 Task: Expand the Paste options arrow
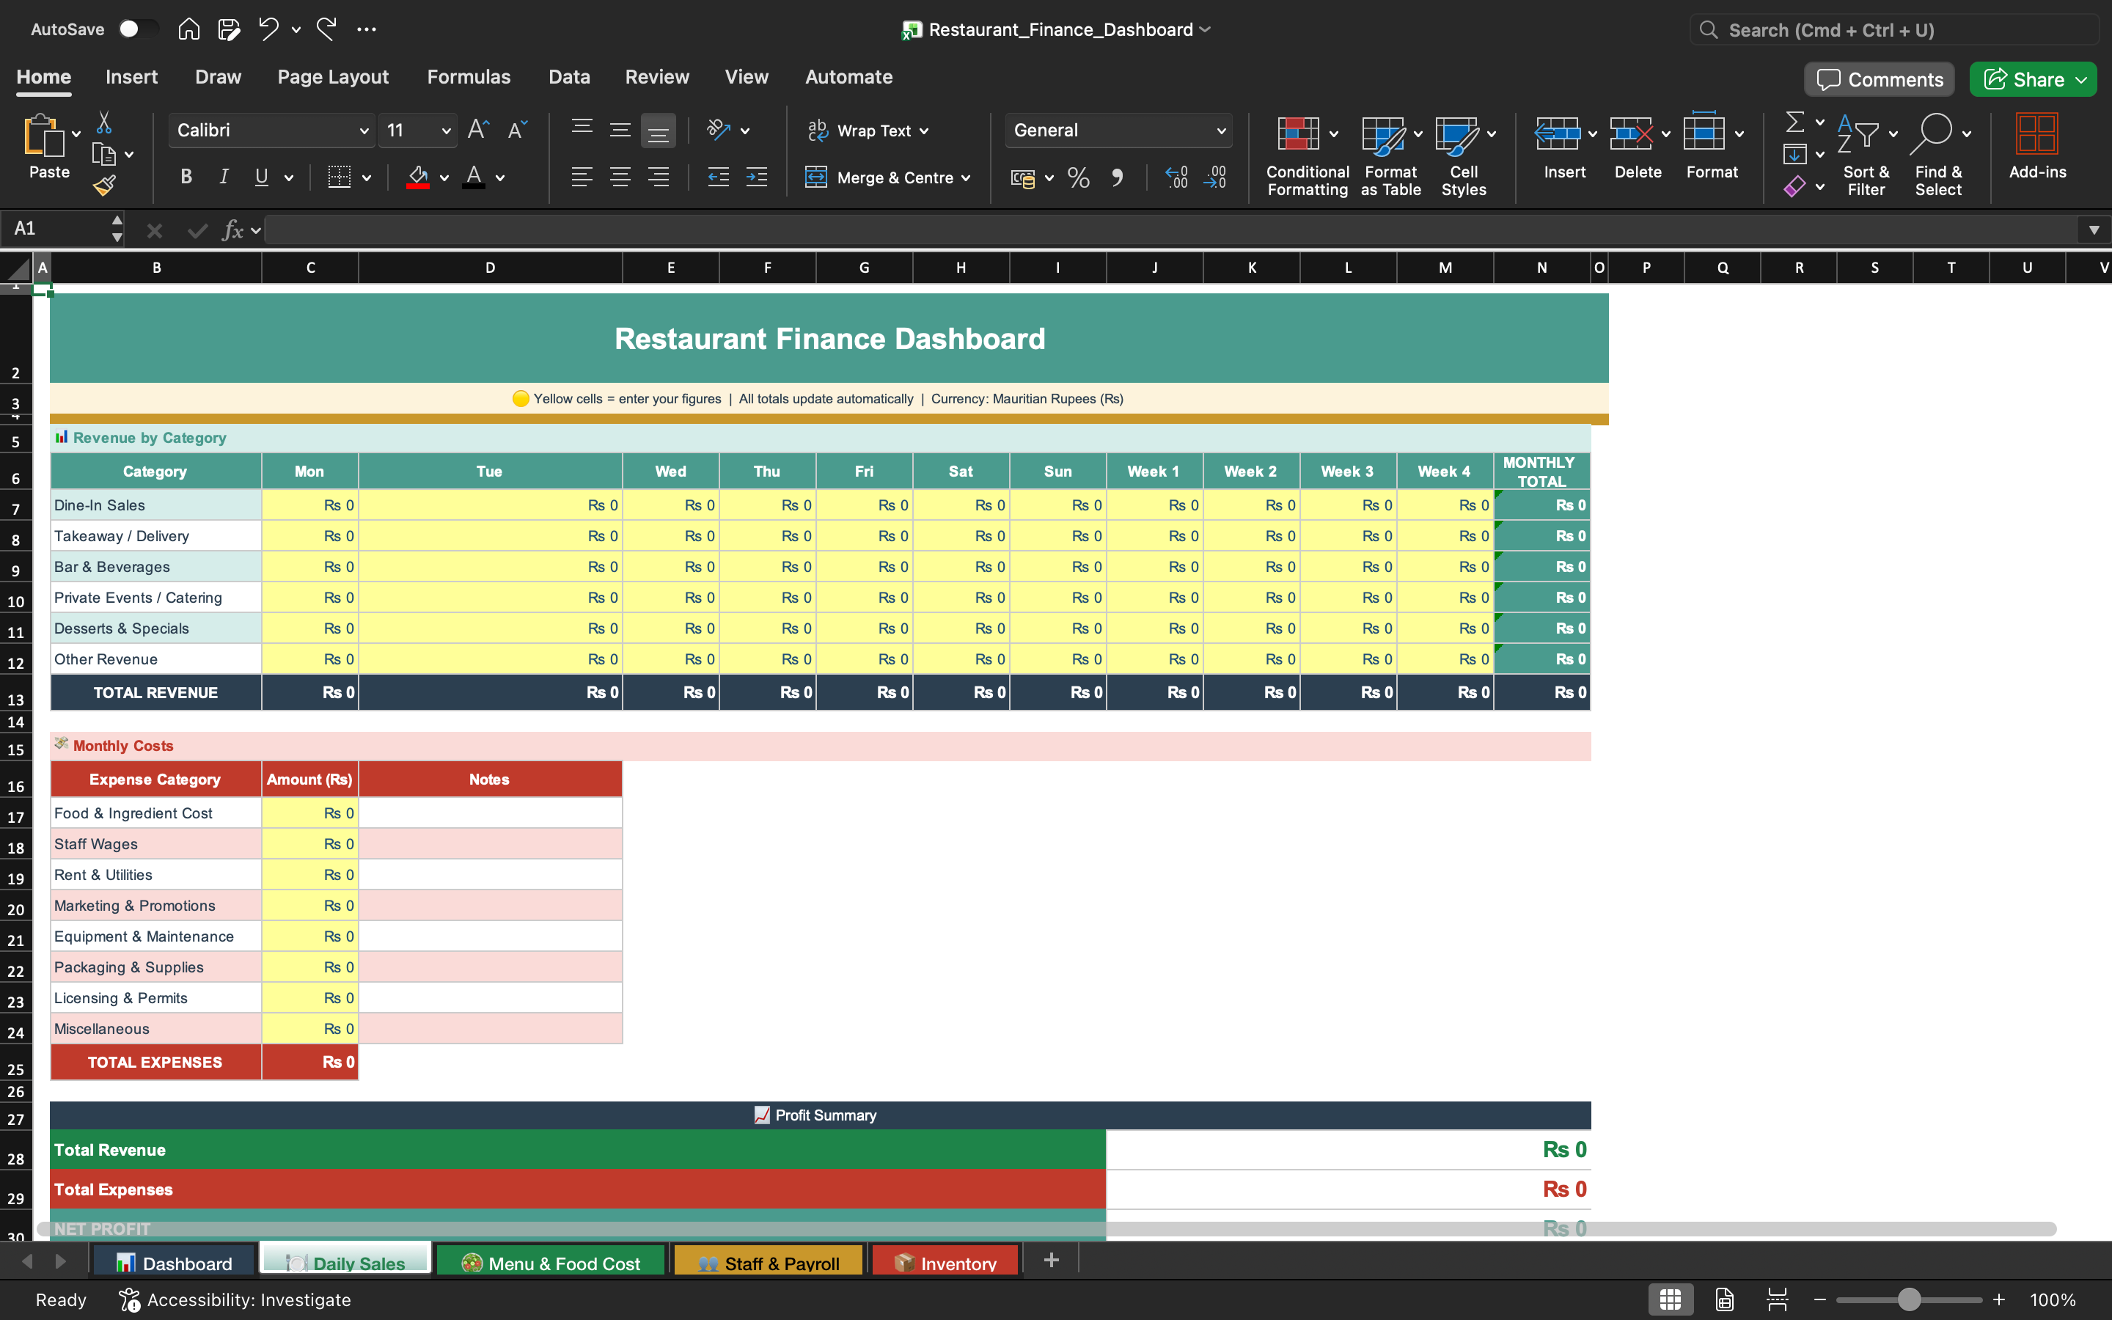(x=76, y=133)
